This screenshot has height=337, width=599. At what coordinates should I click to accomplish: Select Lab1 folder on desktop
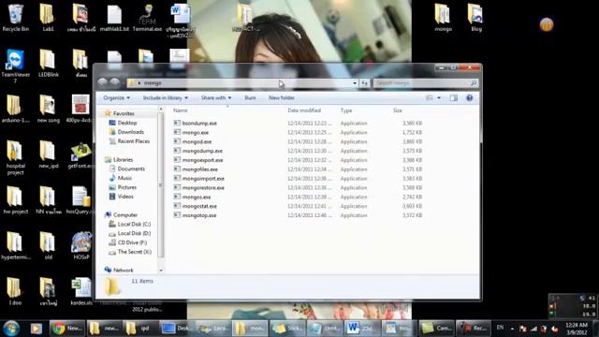click(x=48, y=18)
